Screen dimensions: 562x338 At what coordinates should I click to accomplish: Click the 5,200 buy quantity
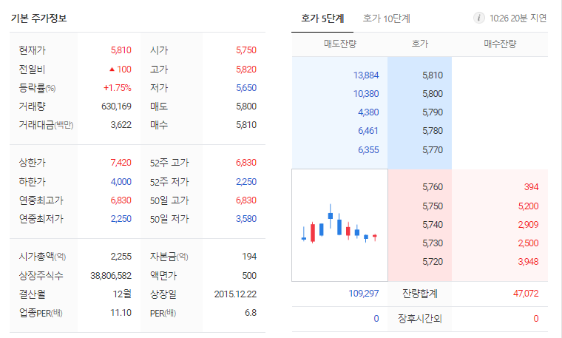(x=528, y=206)
